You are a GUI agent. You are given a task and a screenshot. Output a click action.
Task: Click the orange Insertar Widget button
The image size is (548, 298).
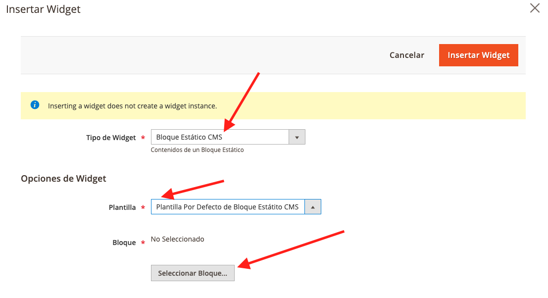pos(479,55)
